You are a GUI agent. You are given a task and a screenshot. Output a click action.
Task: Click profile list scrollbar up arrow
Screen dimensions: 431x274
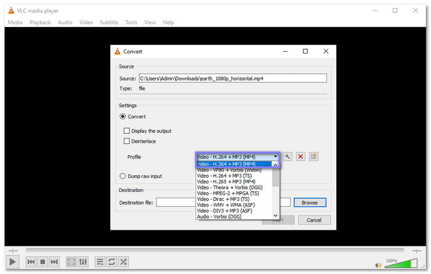(x=275, y=164)
